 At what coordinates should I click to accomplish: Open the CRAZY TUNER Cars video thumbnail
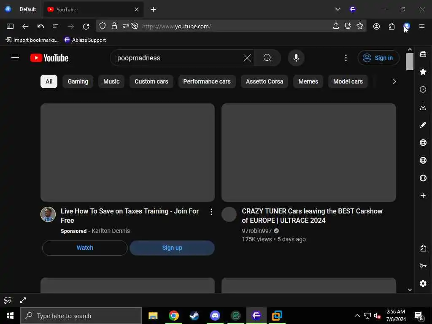click(308, 152)
